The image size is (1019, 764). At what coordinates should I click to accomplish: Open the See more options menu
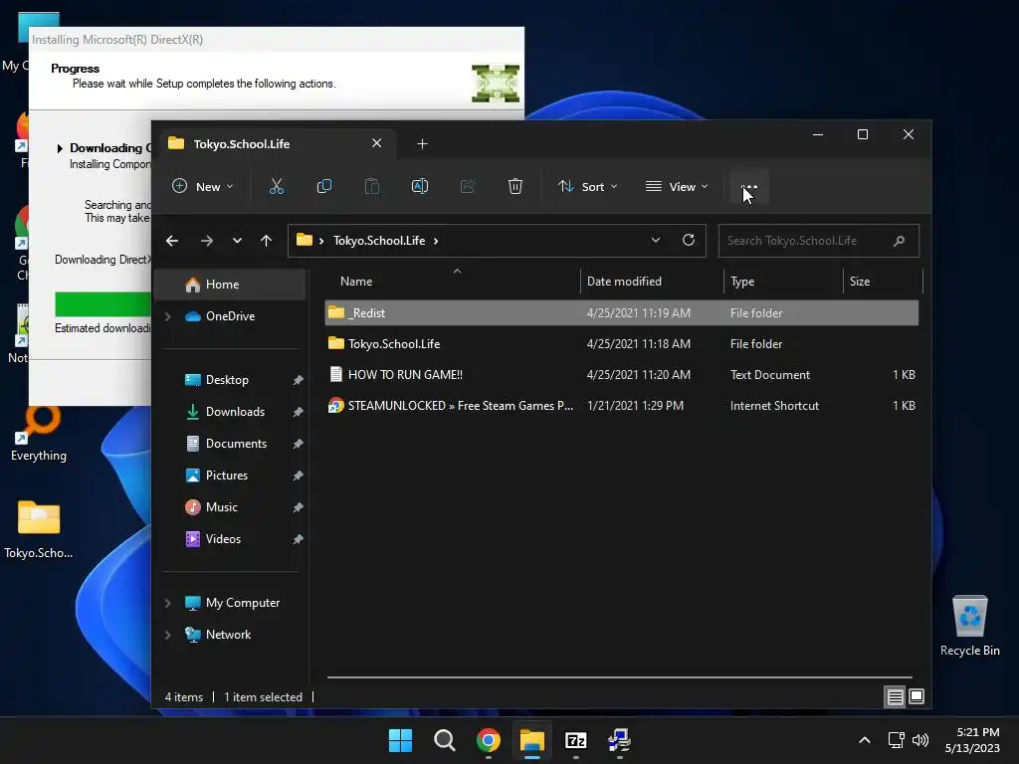[749, 187]
